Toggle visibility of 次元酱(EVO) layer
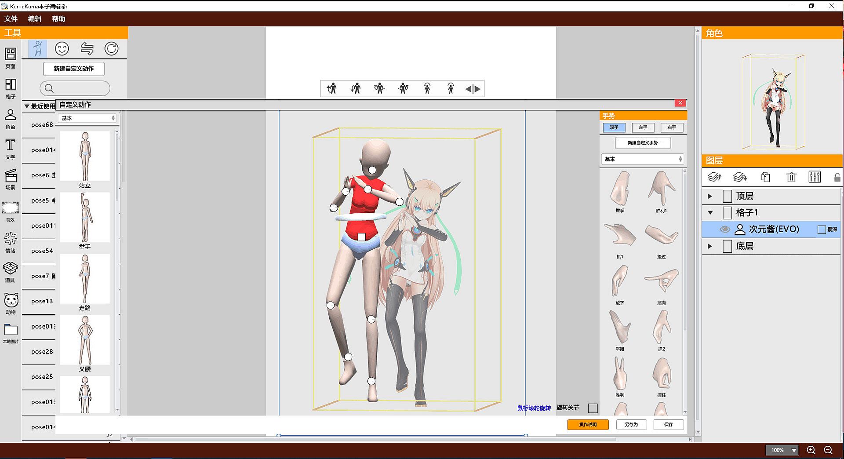 point(725,229)
